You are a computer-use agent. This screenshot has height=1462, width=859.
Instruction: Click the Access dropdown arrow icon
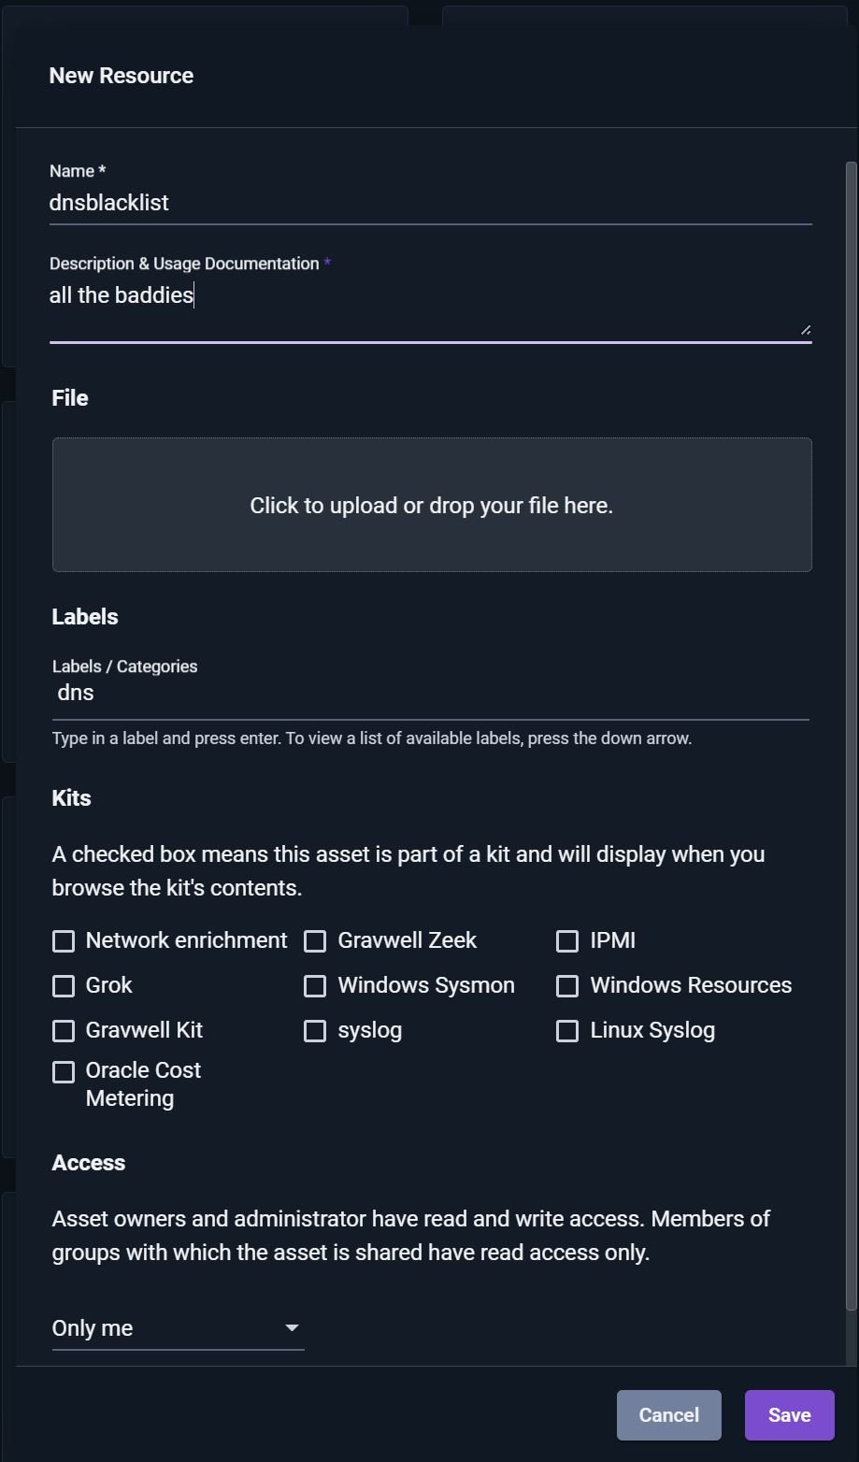click(292, 1328)
